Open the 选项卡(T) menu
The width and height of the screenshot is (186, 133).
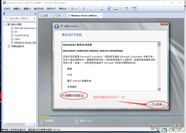[x=51, y=9]
